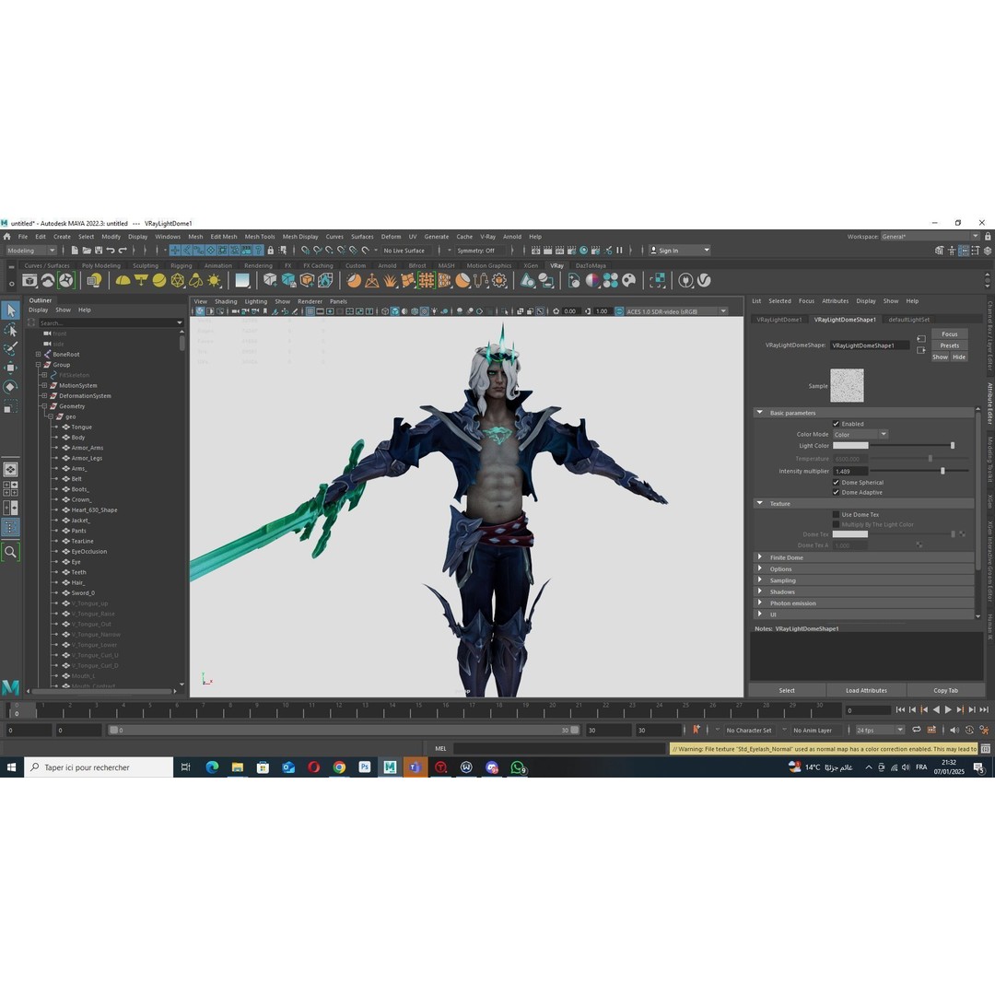The width and height of the screenshot is (995, 995).
Task: Select the Rotate tool in Tool Box
Action: tap(11, 387)
